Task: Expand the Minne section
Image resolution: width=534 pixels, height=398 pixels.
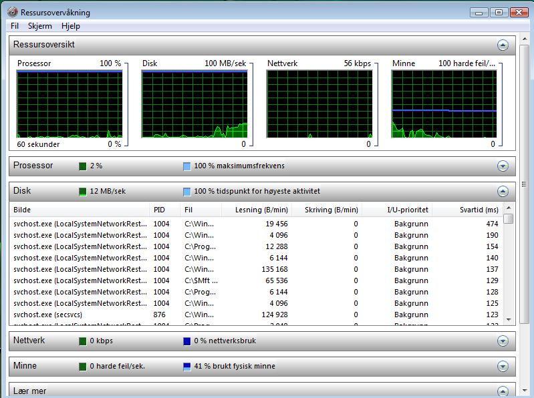Action: [x=503, y=367]
